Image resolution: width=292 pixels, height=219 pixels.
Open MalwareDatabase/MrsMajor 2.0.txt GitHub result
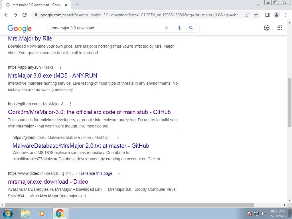click(x=81, y=146)
